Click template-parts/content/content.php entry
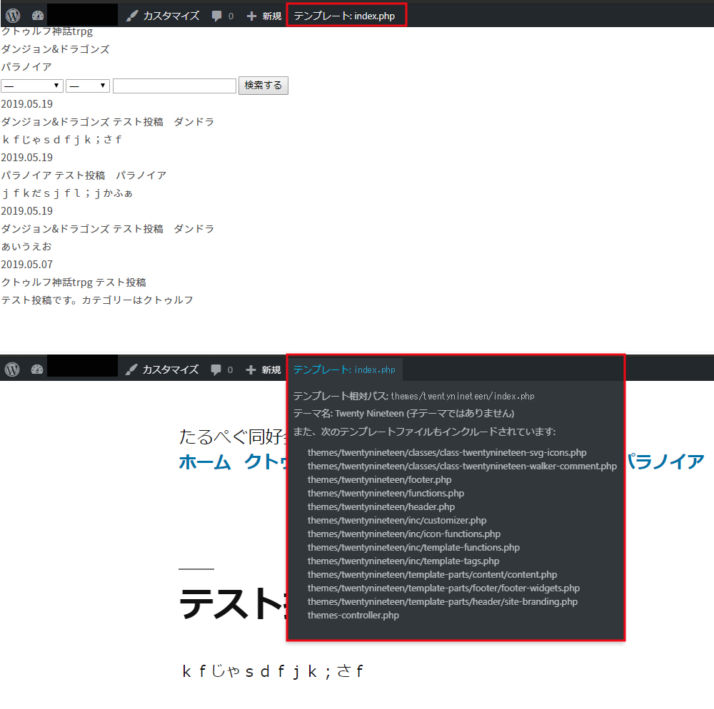This screenshot has width=714, height=709. [x=432, y=575]
